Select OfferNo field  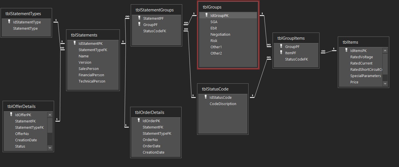click(22, 134)
